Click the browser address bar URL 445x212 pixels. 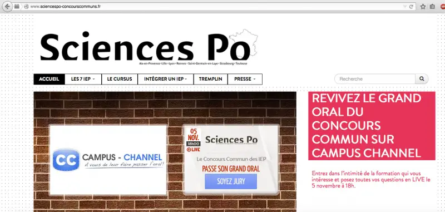[x=66, y=7]
